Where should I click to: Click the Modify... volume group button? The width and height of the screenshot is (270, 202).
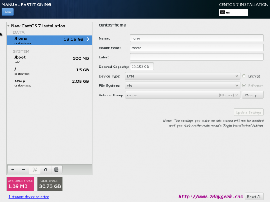coord(252,95)
